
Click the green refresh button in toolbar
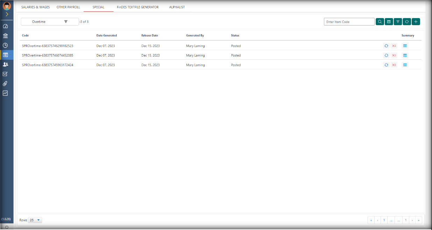pyautogui.click(x=406, y=22)
